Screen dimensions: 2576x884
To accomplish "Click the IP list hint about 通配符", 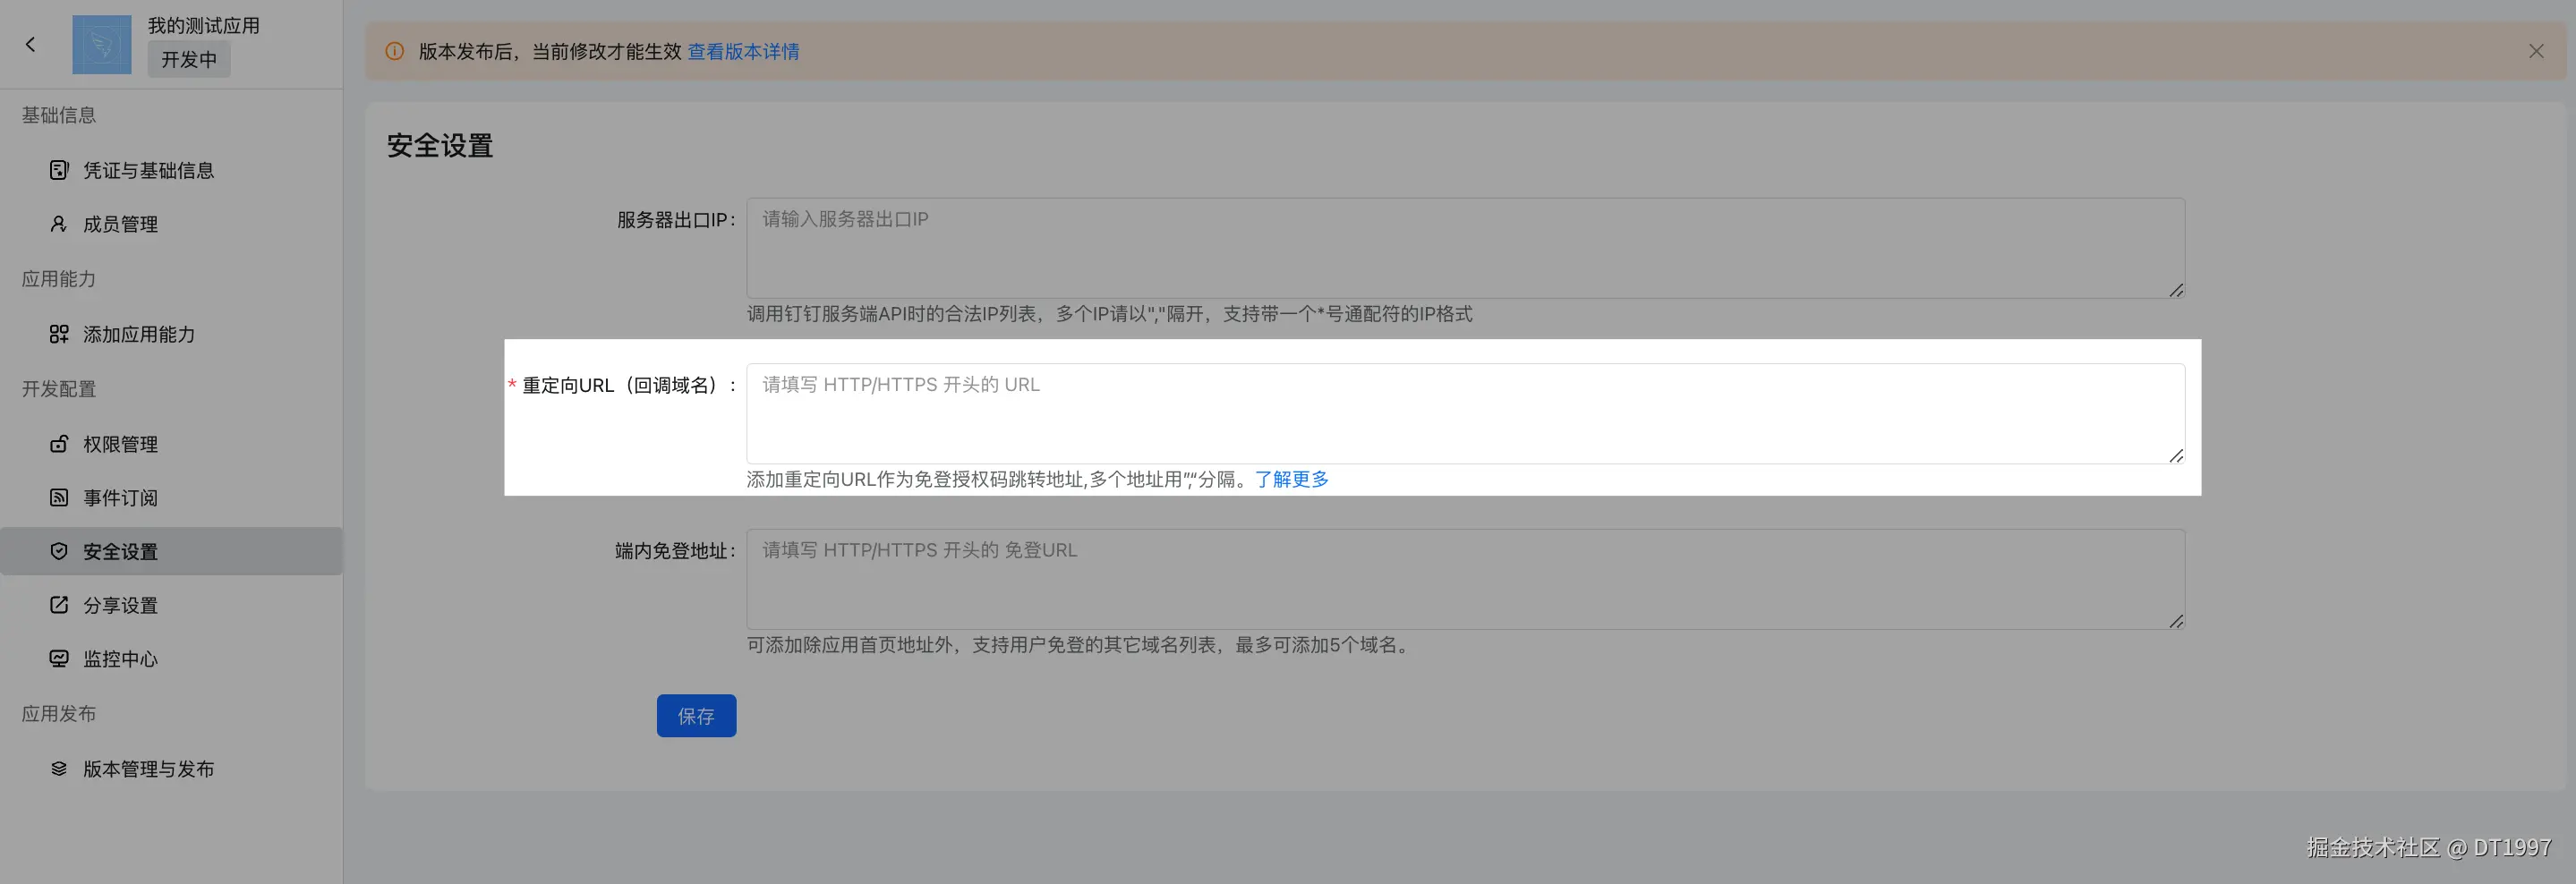I will pos(1110,314).
